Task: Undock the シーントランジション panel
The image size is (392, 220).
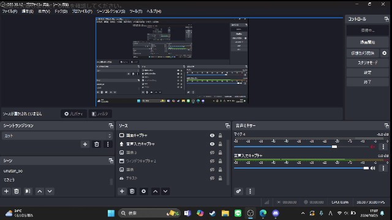Action: (111, 126)
